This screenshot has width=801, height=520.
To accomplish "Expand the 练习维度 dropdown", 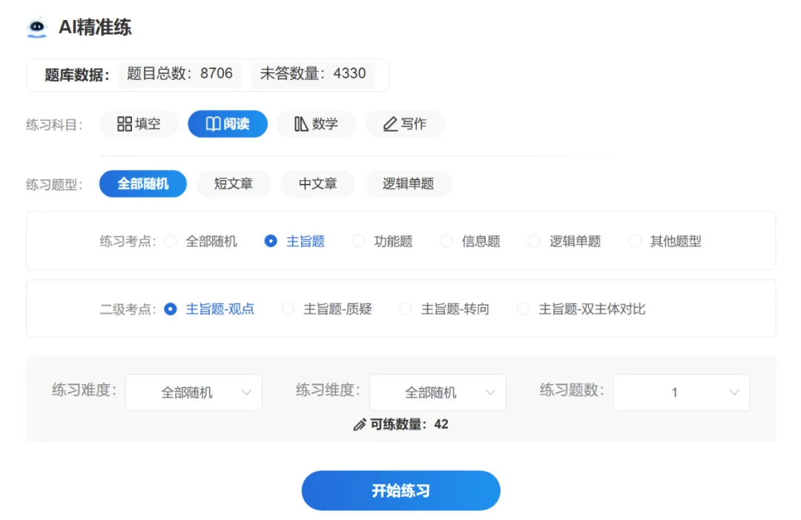I will pos(438,392).
